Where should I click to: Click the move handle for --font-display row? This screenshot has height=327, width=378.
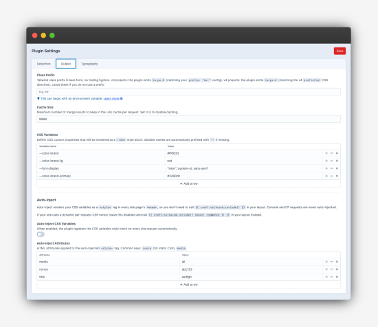[326, 168]
